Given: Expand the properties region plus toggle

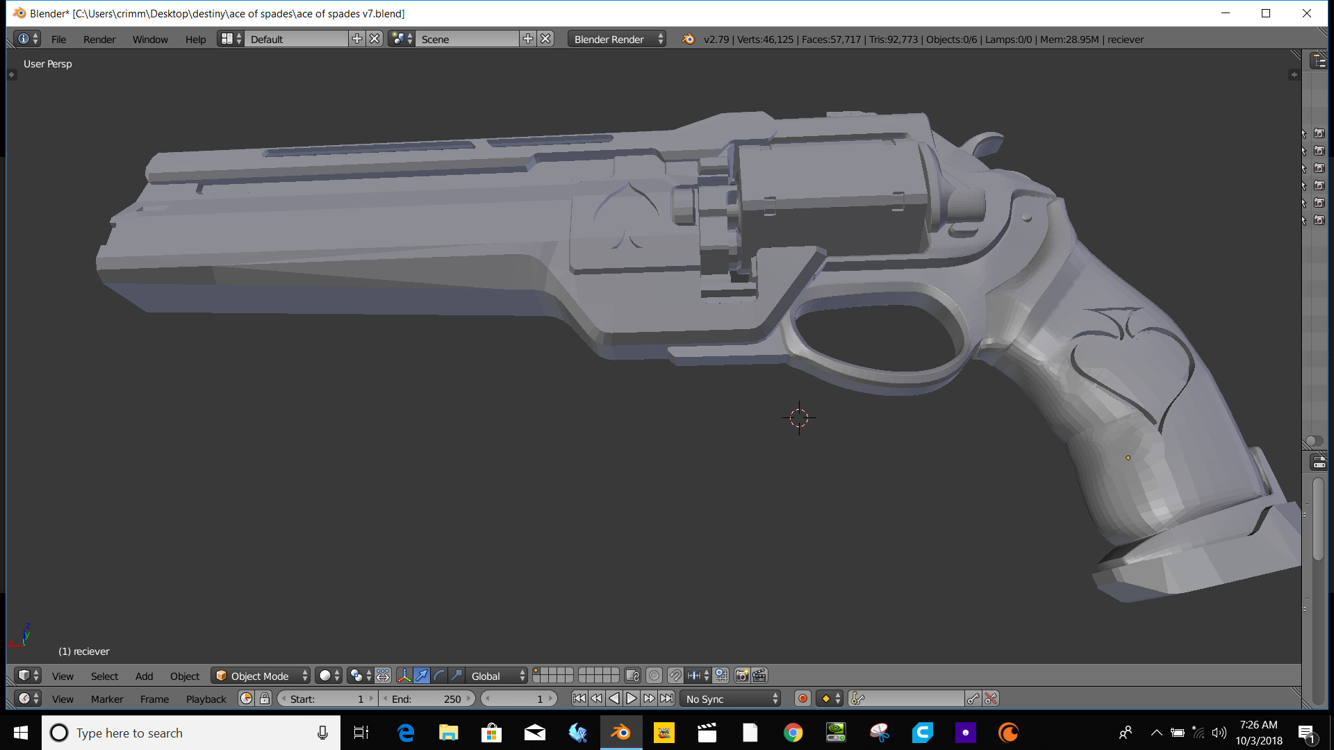Looking at the screenshot, I should 1294,74.
